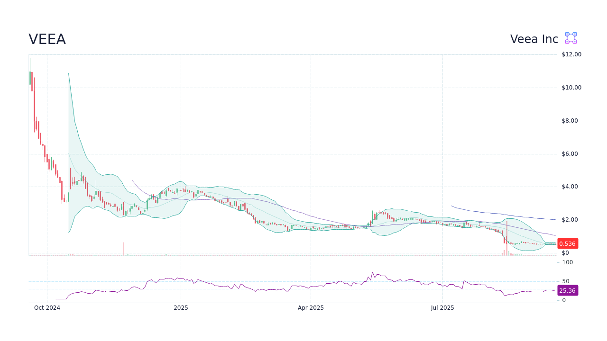Click the 2025 date axis label
The width and height of the screenshot is (607, 341).
click(x=181, y=308)
